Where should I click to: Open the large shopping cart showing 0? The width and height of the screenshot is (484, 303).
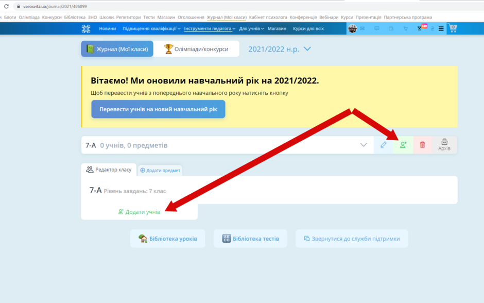click(x=453, y=28)
